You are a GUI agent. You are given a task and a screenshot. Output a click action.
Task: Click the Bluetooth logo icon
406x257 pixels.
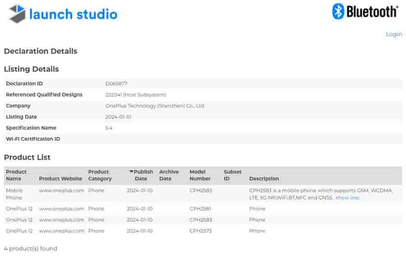(338, 11)
